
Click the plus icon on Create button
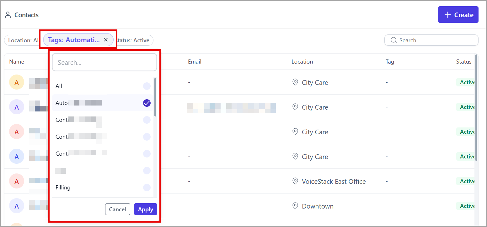point(448,15)
